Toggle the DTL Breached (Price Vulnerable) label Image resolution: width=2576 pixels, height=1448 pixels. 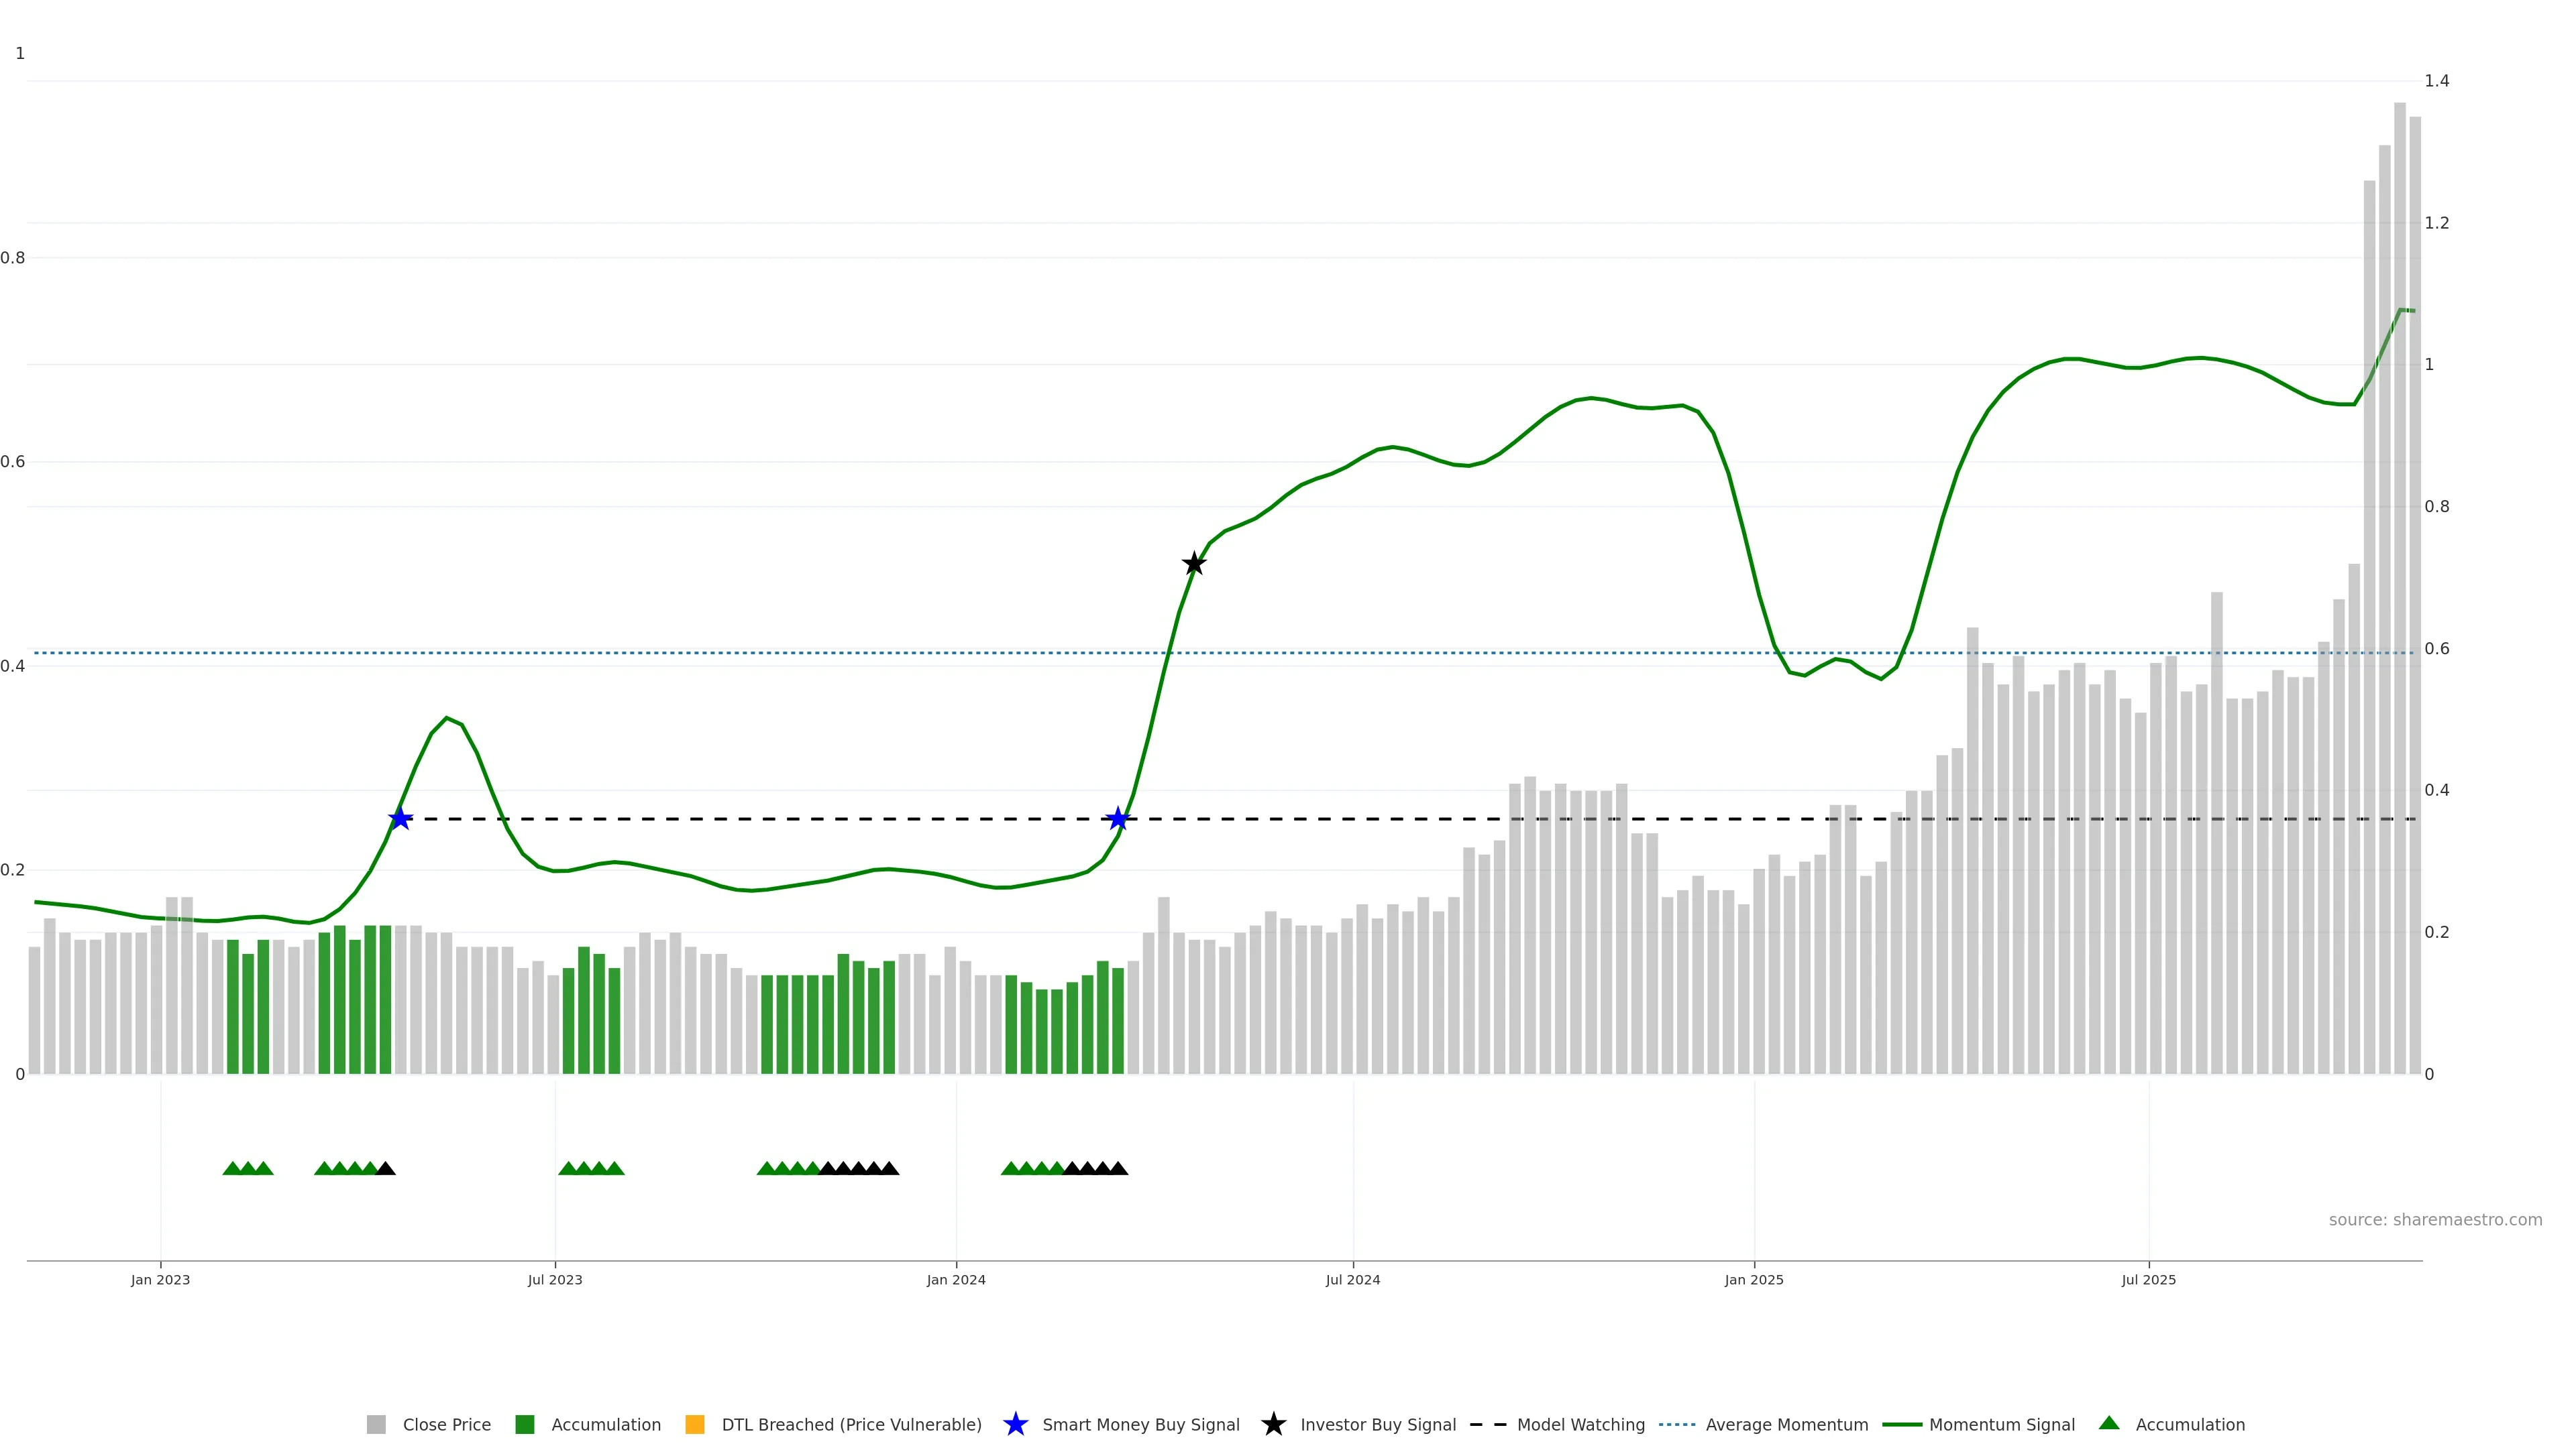pyautogui.click(x=851, y=1424)
